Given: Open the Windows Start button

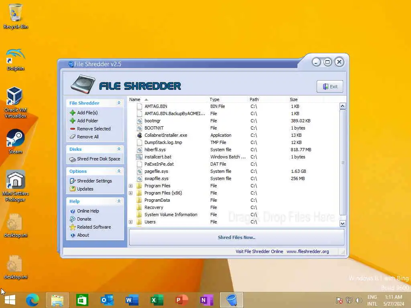Looking at the screenshot, I should pyautogui.click(x=10, y=300).
